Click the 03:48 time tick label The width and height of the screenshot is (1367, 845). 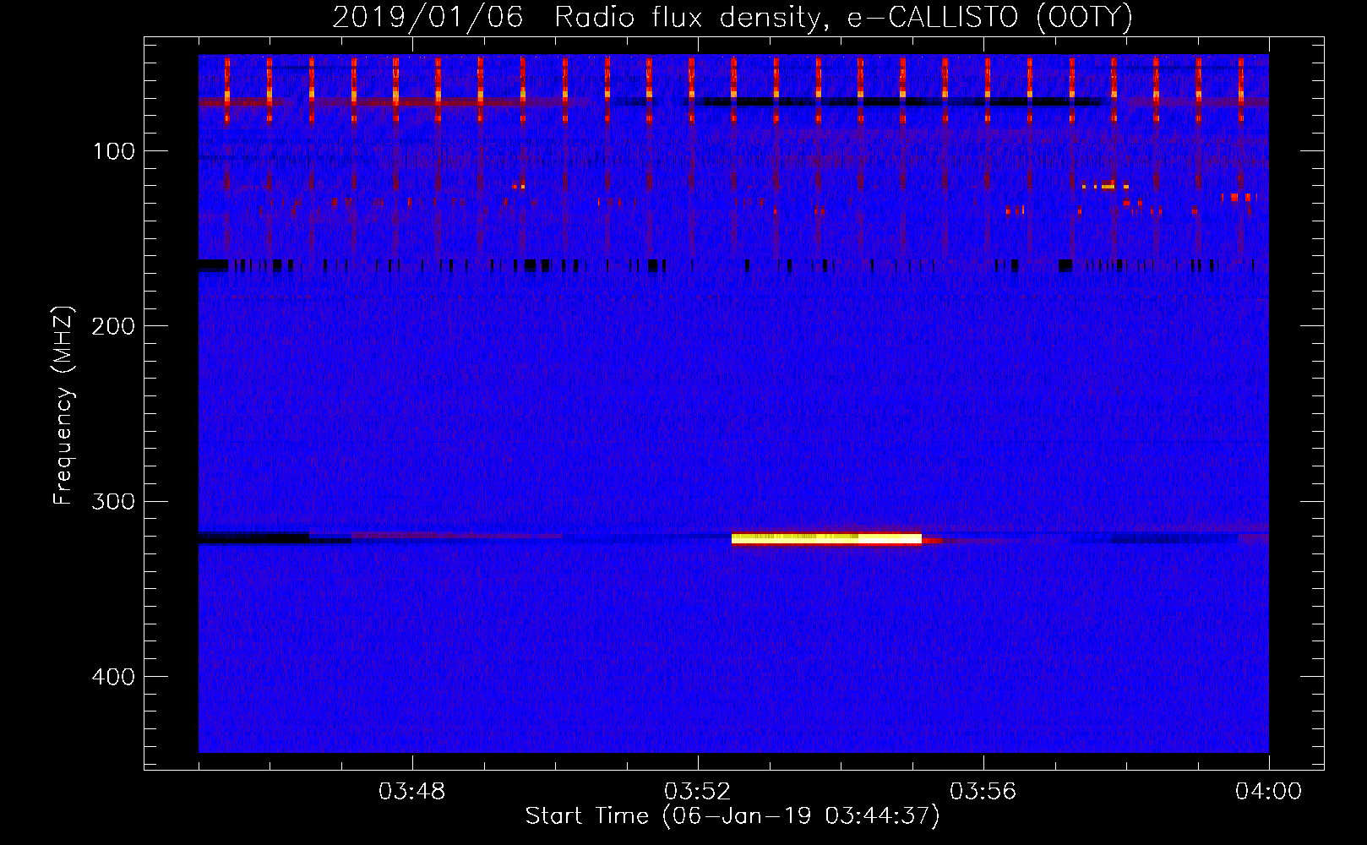[x=412, y=792]
